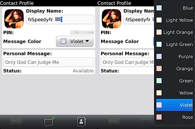Screen dimensions: 195x129
Task: Pick Light Green from the list
Action: pyautogui.click(x=175, y=44)
